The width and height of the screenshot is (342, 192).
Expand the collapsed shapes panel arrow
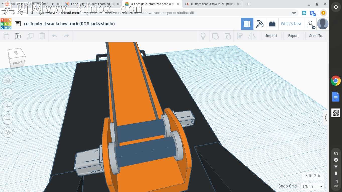[x=326, y=117]
